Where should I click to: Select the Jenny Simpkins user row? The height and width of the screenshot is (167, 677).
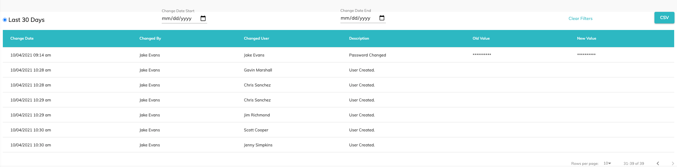258,145
